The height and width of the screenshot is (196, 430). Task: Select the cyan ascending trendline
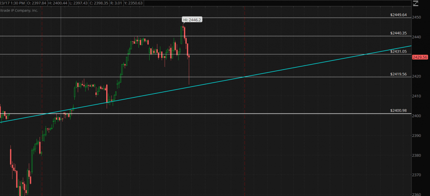click(x=301, y=66)
